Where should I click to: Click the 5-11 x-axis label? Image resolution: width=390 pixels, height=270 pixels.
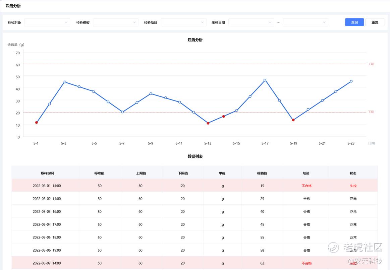point(179,143)
